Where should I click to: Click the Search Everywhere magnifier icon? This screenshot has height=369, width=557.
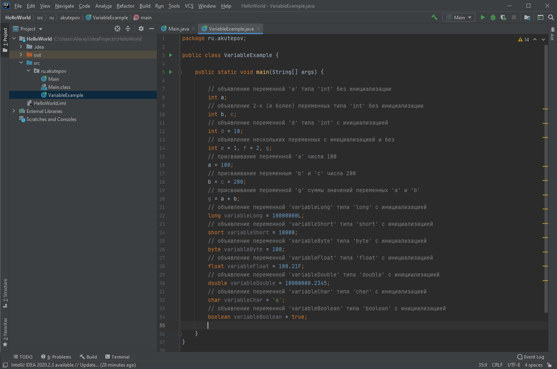[x=551, y=17]
